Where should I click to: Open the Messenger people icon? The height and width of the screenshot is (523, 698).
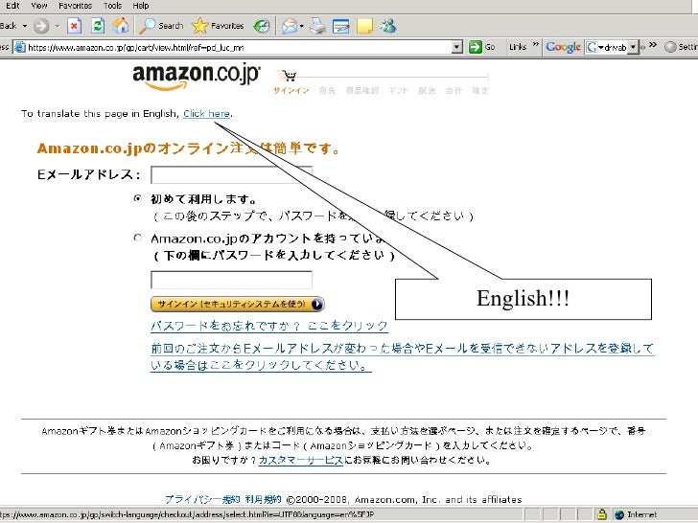tap(388, 26)
